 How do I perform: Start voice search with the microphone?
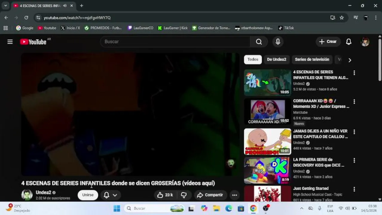click(278, 42)
